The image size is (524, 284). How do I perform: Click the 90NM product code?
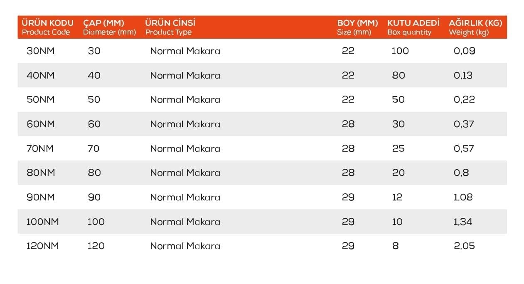(x=41, y=197)
